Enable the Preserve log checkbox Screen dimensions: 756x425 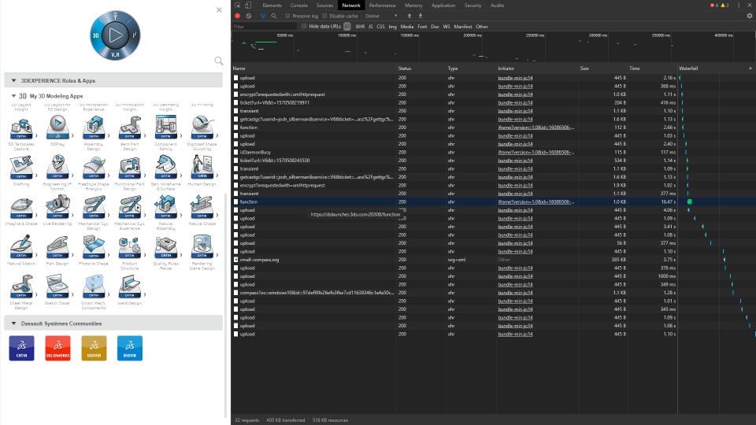287,16
